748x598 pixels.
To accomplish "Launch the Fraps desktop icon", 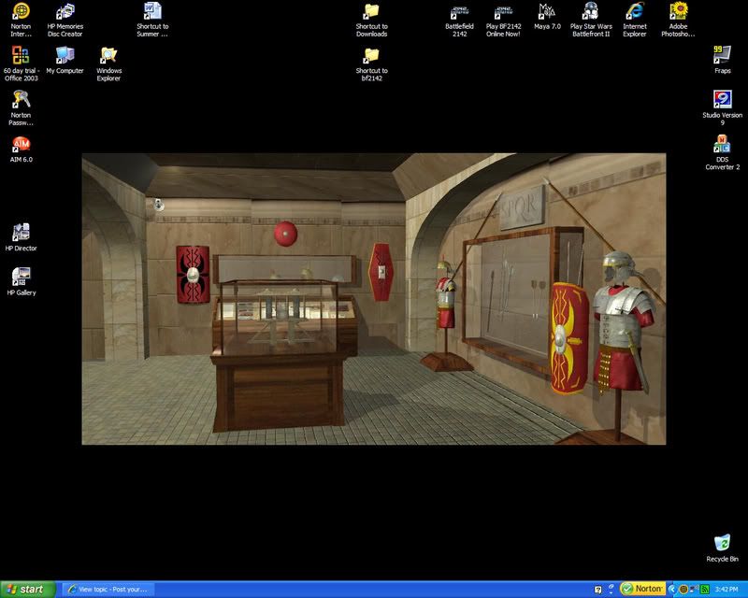I will (x=722, y=60).
